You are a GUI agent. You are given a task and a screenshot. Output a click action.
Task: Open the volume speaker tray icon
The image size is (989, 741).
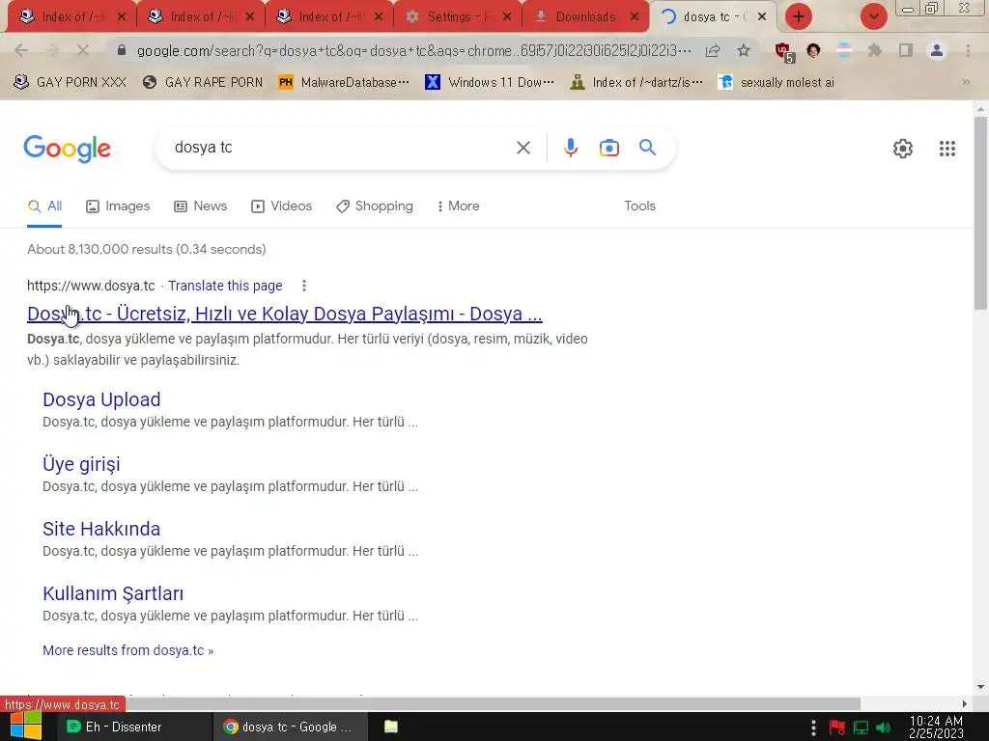pyautogui.click(x=883, y=727)
